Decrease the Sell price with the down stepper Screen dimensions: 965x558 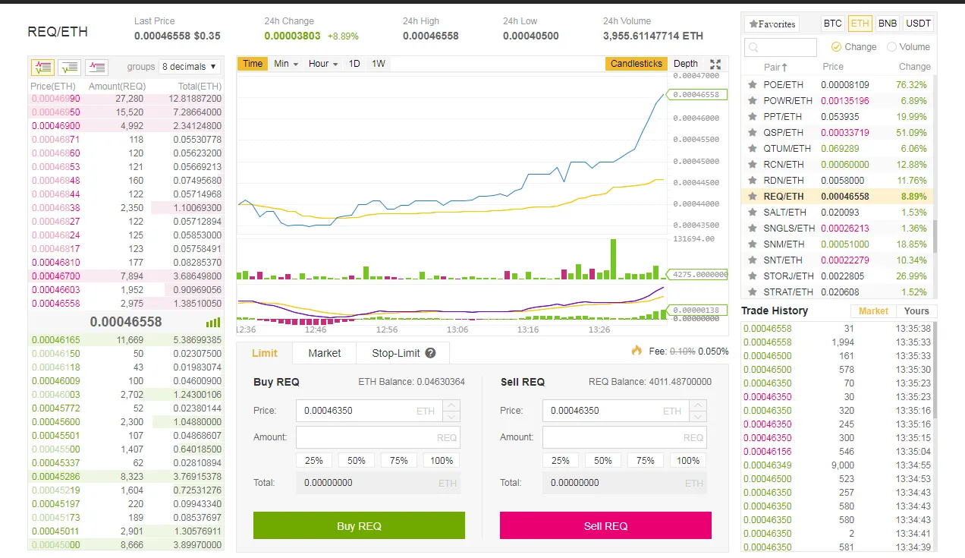[x=697, y=416]
